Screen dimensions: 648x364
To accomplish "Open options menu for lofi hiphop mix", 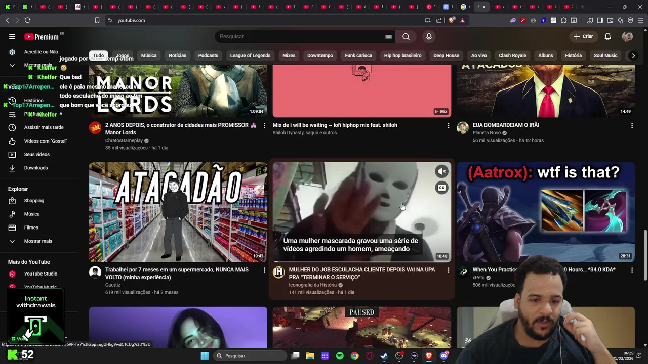I will click(448, 126).
